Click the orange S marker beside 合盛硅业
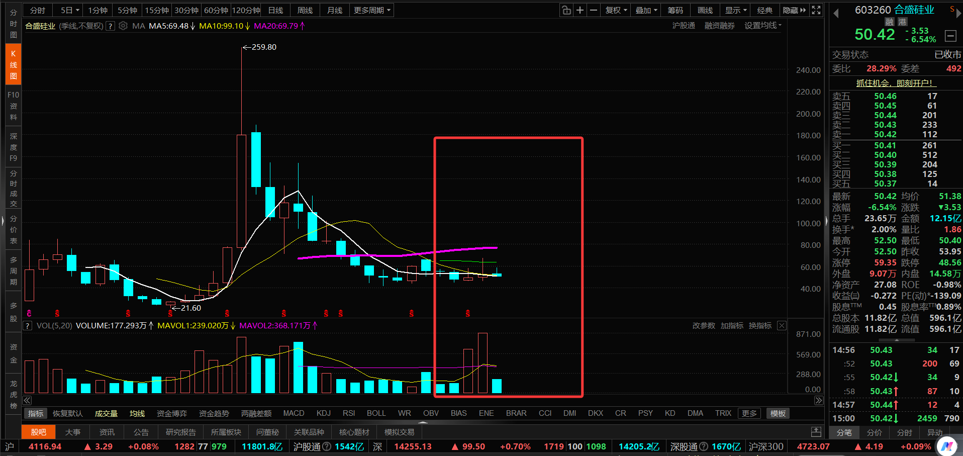The image size is (963, 456). point(952,9)
